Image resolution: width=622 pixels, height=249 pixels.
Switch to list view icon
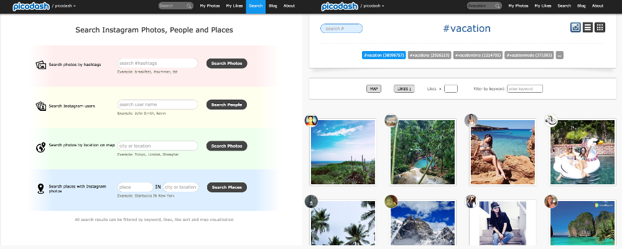click(588, 27)
